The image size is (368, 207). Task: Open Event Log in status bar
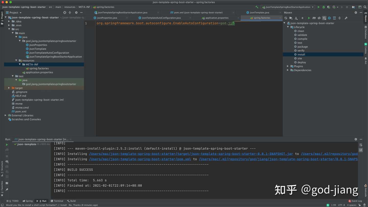[x=355, y=201]
